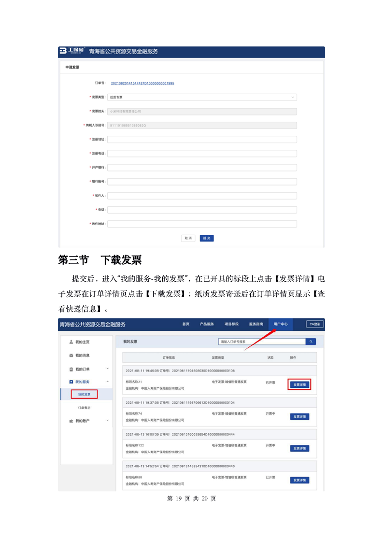Click the 我的主页 person icon

(x=71, y=342)
